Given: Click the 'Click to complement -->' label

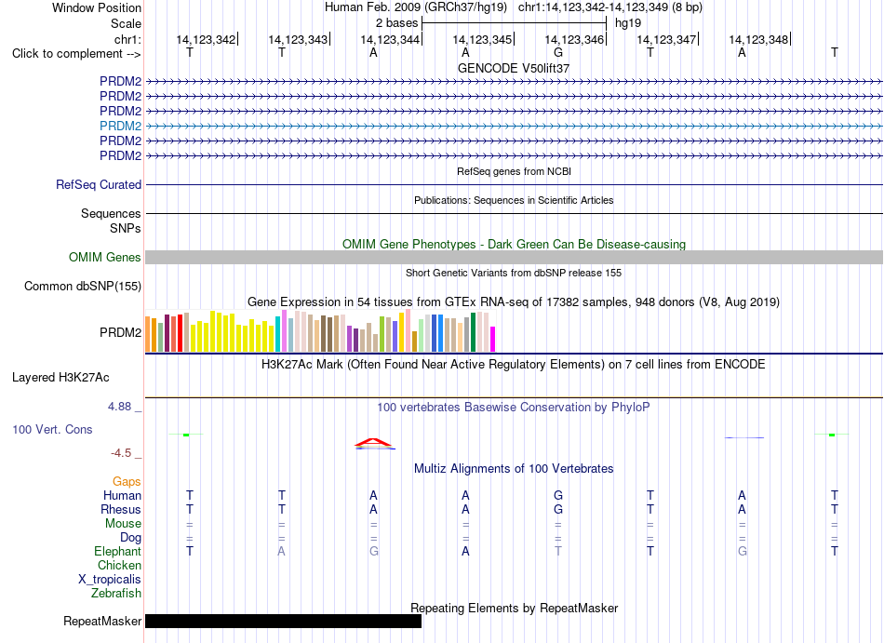Looking at the screenshot, I should (x=76, y=54).
